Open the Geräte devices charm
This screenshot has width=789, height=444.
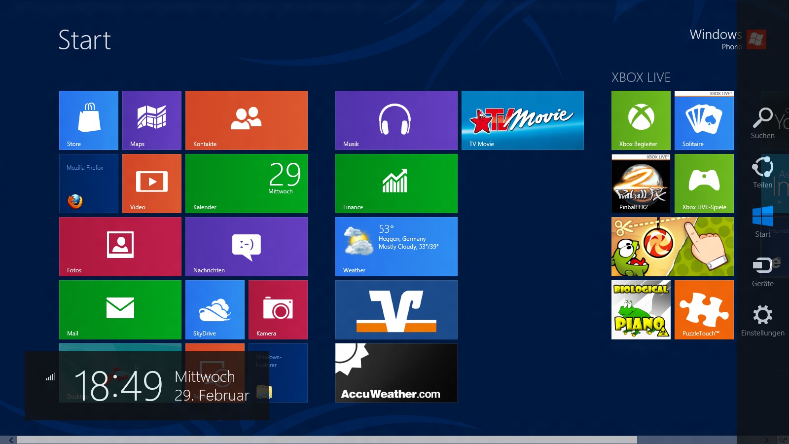763,271
